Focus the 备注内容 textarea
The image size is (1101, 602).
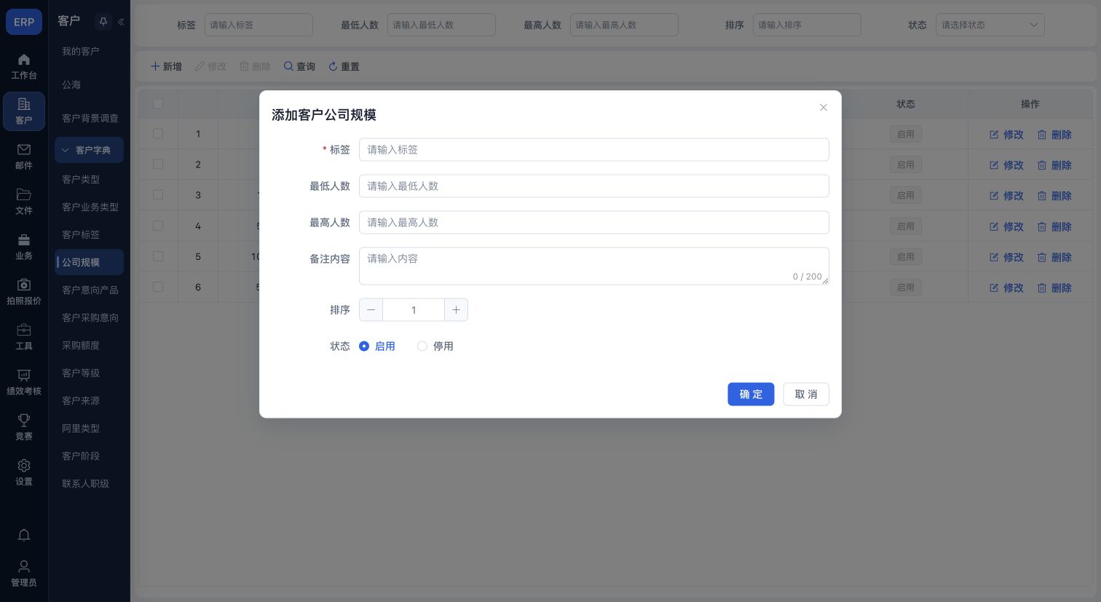click(x=594, y=266)
